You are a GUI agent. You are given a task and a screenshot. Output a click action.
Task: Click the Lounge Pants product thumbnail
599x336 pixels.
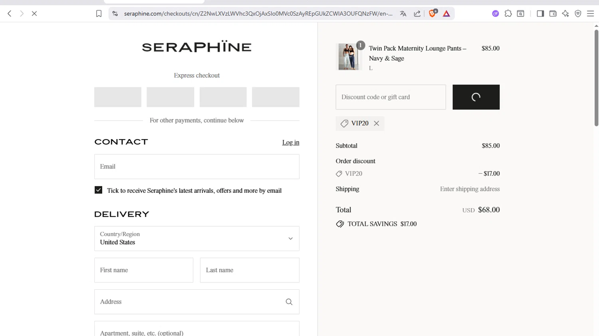click(349, 57)
